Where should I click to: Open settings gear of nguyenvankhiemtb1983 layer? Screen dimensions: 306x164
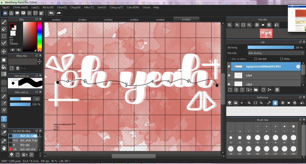(x=298, y=67)
